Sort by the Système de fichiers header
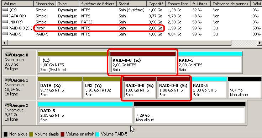This screenshot has width=262, height=138. [x=98, y=4]
